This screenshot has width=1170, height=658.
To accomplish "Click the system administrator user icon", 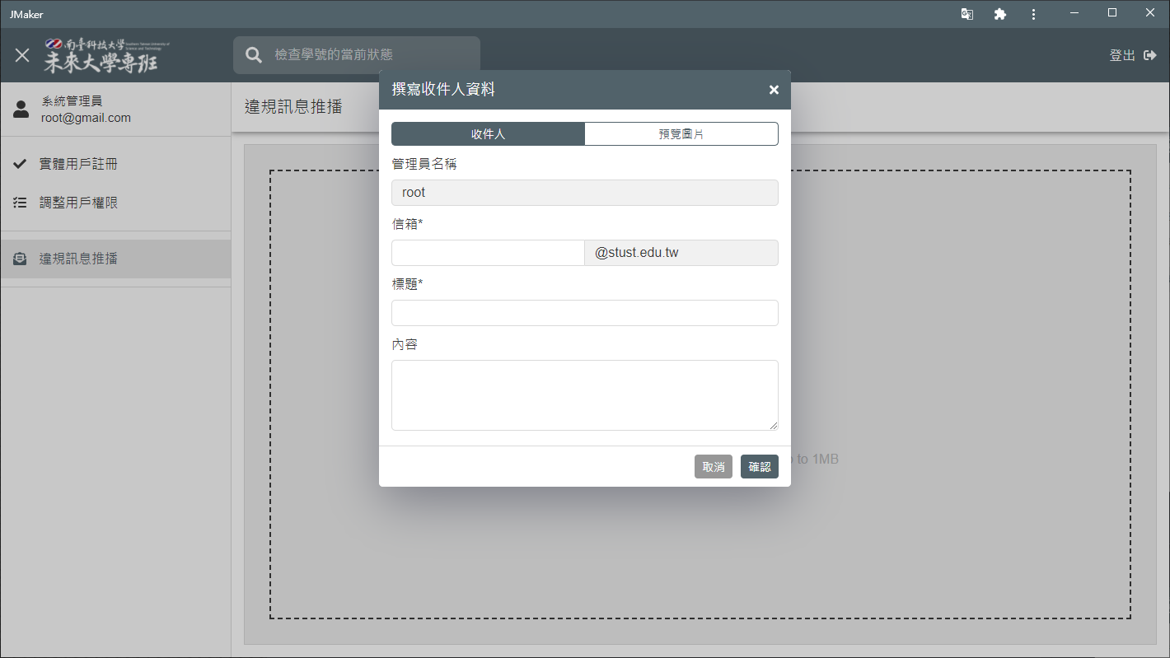I will [21, 109].
